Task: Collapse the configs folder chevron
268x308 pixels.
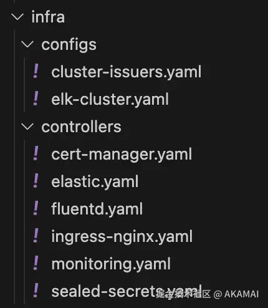Action: (27, 44)
